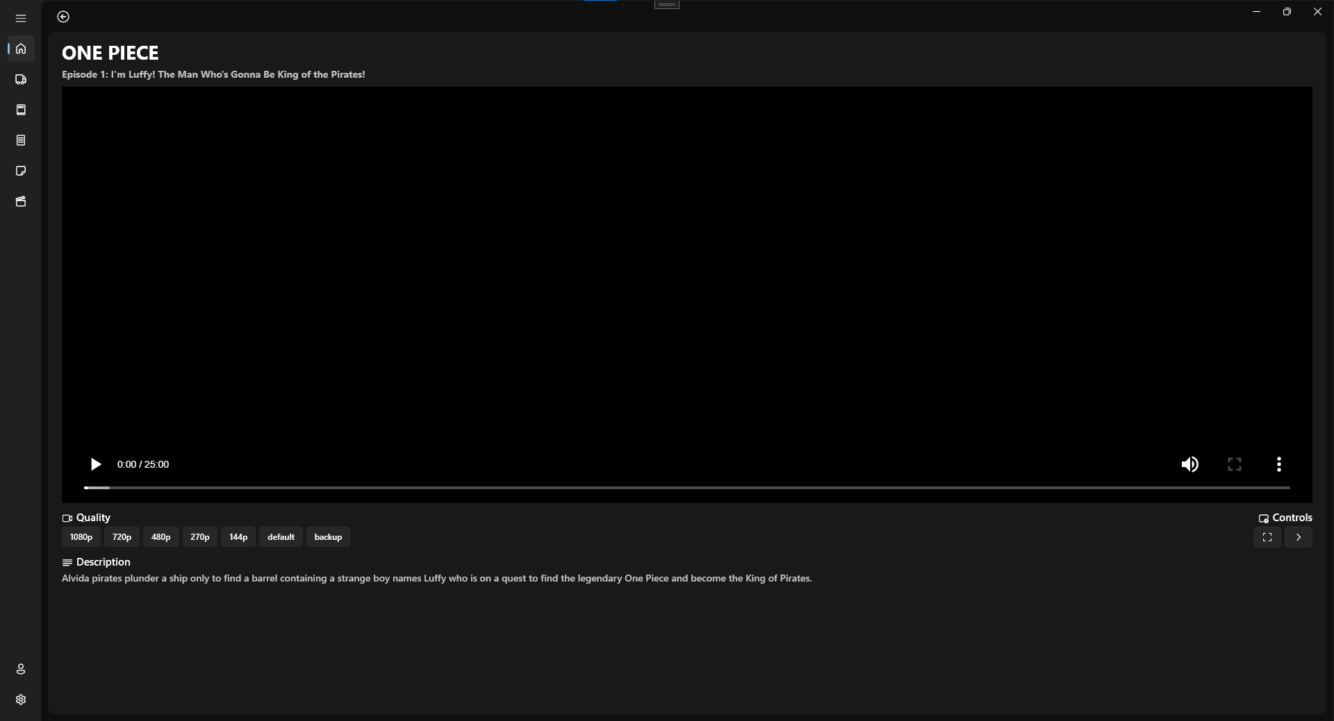Click the Description section heading
Image resolution: width=1334 pixels, height=721 pixels.
click(x=96, y=562)
